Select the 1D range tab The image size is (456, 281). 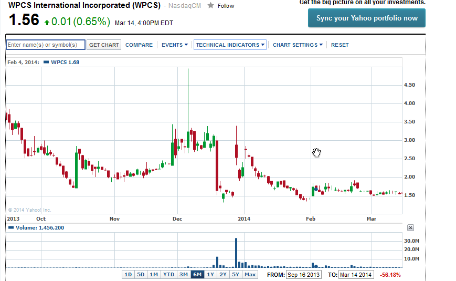[128, 274]
